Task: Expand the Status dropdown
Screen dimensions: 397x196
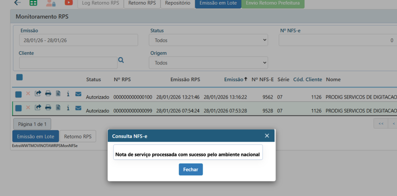Action: [x=208, y=40]
